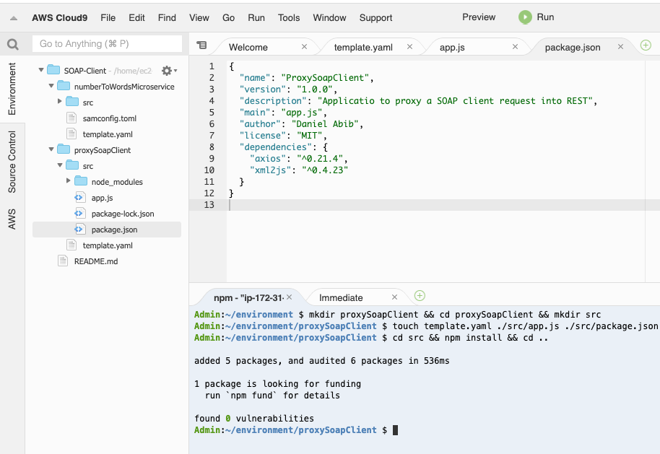Collapse the src folder under proxySoapClient
The image size is (660, 454).
point(60,165)
